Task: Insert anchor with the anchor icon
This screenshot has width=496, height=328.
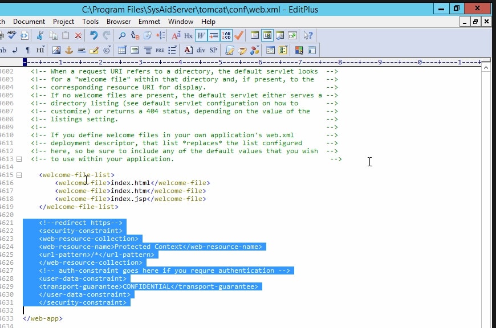Action: [69, 50]
